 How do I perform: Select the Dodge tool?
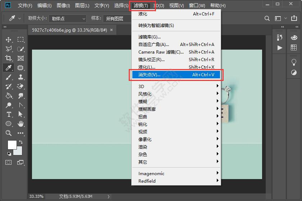pyautogui.click(x=9, y=105)
